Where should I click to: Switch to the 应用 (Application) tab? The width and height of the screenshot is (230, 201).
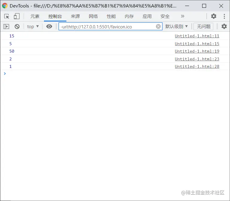(147, 16)
